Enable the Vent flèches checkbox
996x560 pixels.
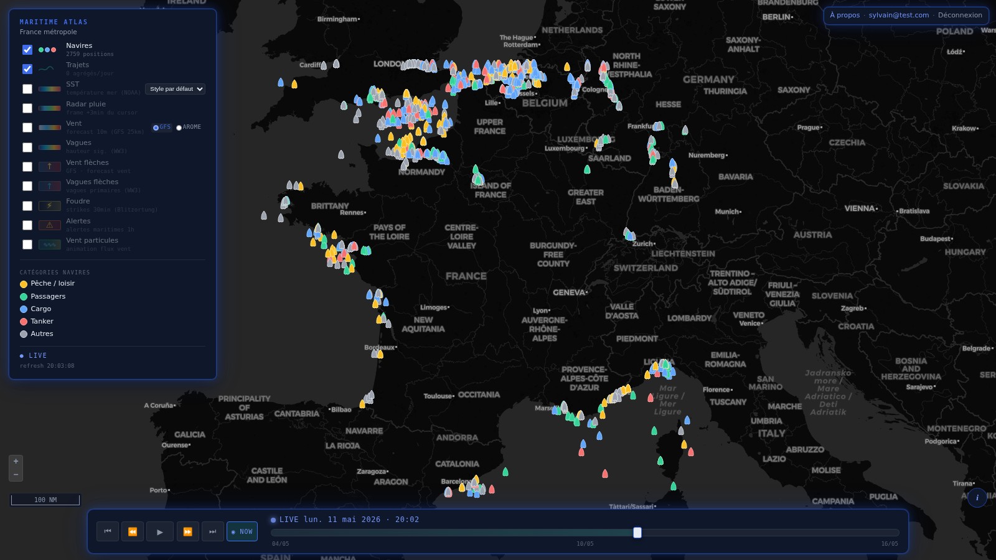coord(27,167)
